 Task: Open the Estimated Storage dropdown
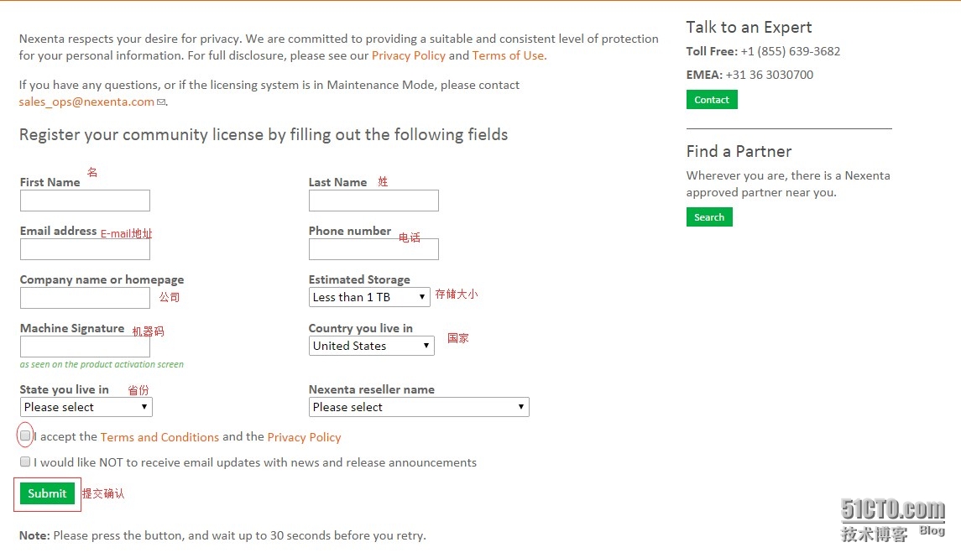pyautogui.click(x=369, y=297)
